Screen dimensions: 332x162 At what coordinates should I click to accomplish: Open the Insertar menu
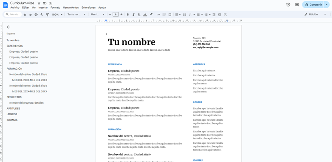pyautogui.click(x=43, y=7)
